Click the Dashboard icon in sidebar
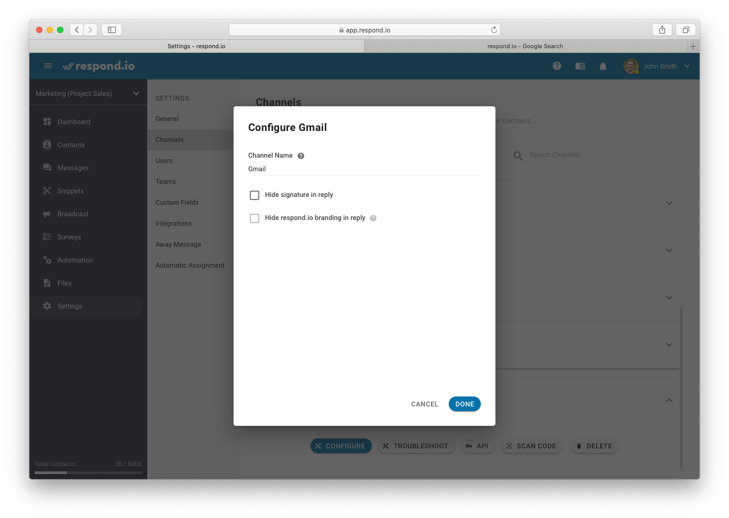The width and height of the screenshot is (729, 518). [47, 122]
